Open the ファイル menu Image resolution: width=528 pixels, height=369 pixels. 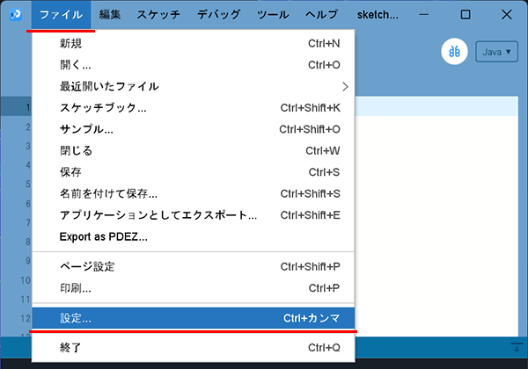(x=61, y=14)
